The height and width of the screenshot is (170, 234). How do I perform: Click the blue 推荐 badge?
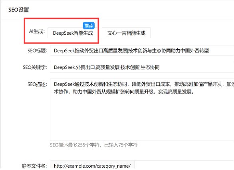[89, 25]
